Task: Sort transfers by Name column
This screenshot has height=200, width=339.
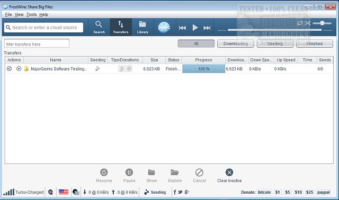Action: click(x=56, y=60)
